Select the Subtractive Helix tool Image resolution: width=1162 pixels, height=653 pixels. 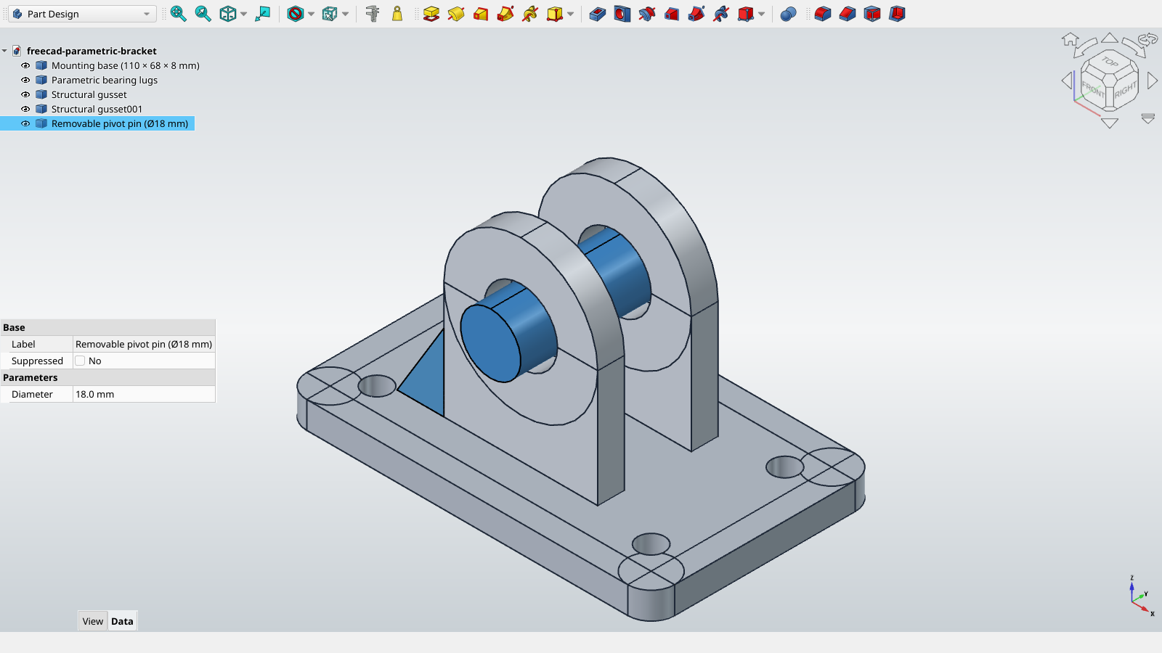721,14
